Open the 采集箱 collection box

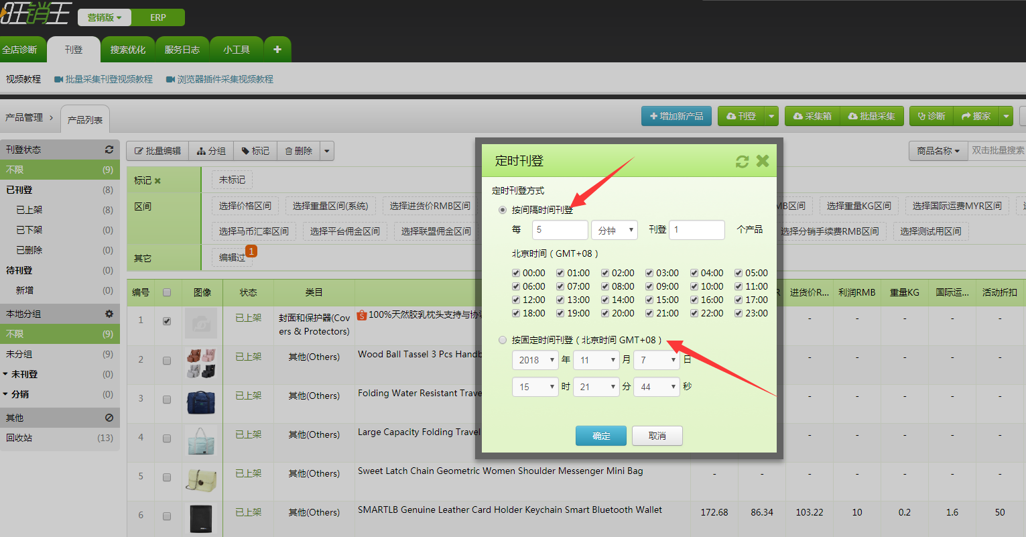[x=812, y=116]
